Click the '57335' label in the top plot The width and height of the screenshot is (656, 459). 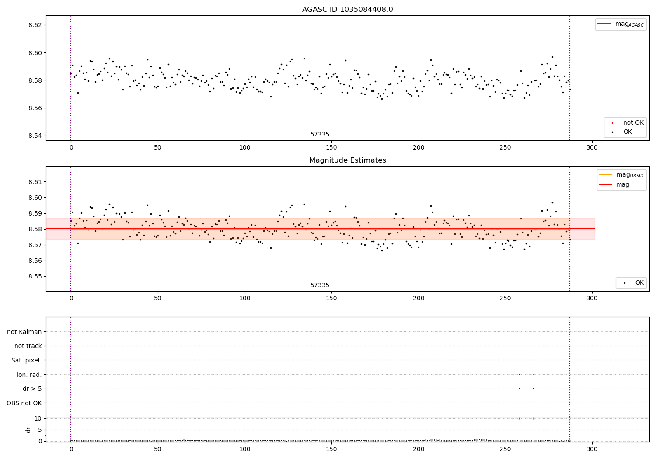click(320, 135)
